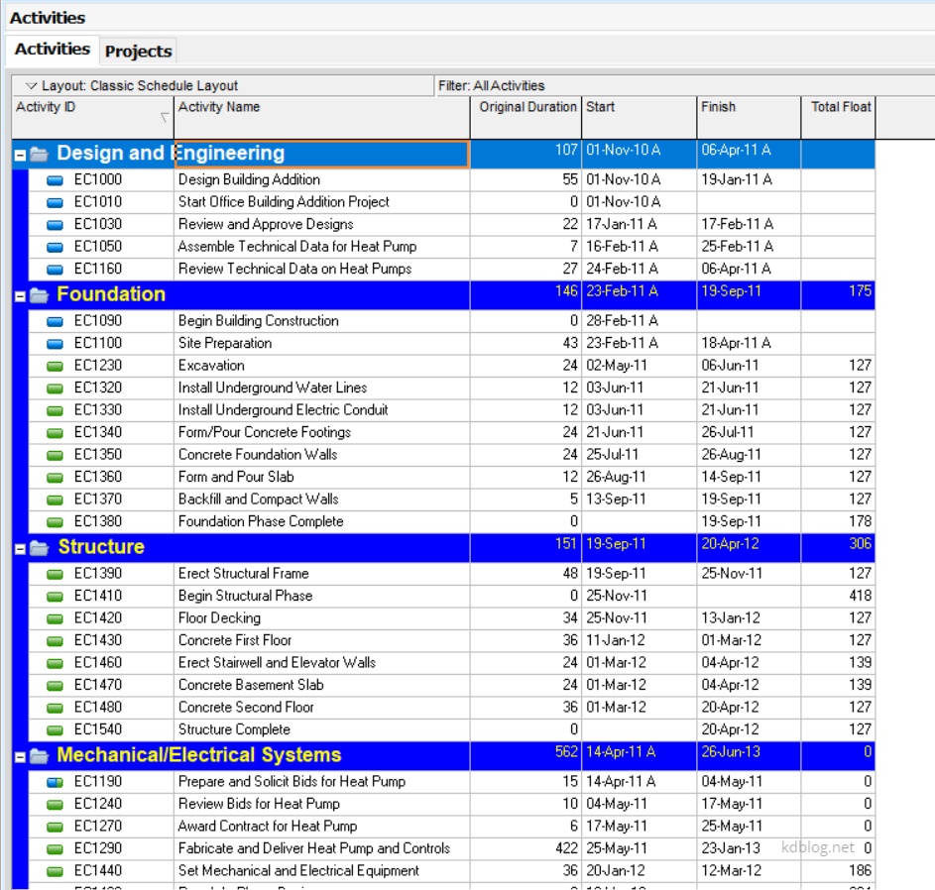Click the Original Duration column header

tap(526, 108)
